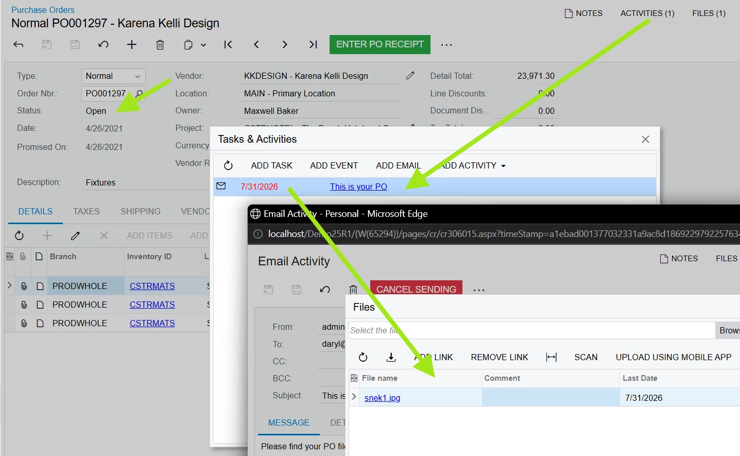Go to last purchase order record
This screenshot has width=740, height=456.
click(313, 44)
